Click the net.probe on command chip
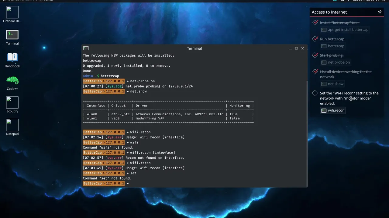389x218 pixels. (x=336, y=62)
